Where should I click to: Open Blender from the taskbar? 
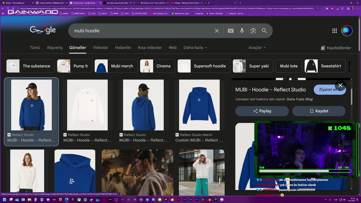click(x=209, y=200)
